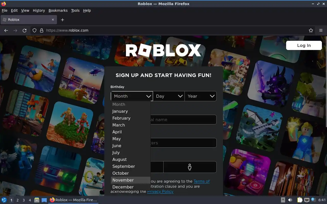Click the purple dragon game thumbnail
Viewport: 327px width, 204px height.
click(x=272, y=83)
